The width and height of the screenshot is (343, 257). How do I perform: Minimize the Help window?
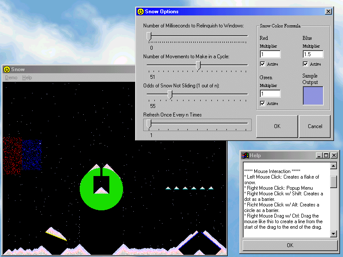tap(319, 155)
